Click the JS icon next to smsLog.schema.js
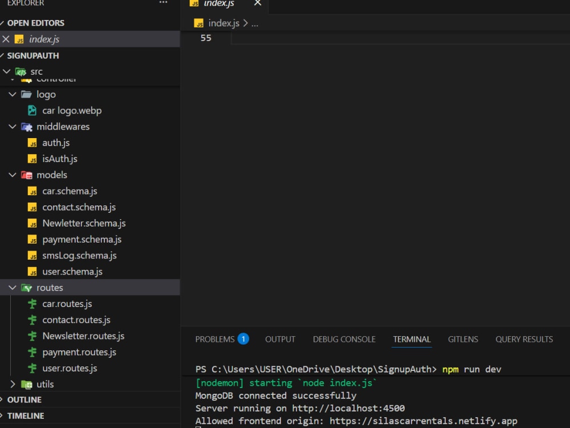This screenshot has width=570, height=428. pos(32,256)
